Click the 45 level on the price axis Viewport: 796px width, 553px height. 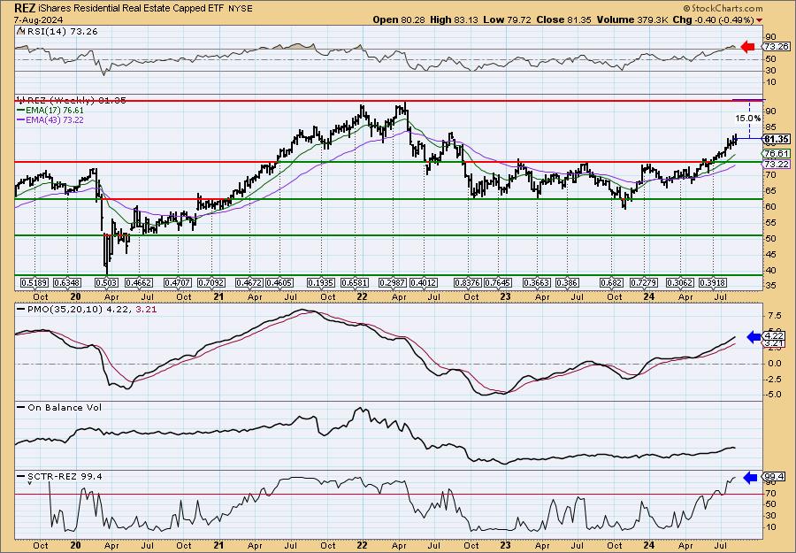click(770, 255)
